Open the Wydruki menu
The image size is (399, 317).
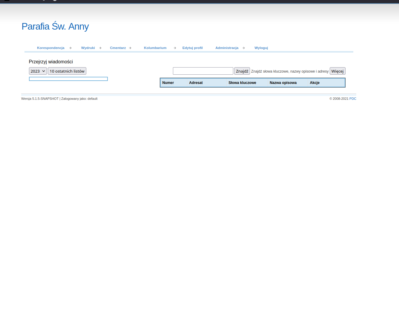point(88,48)
